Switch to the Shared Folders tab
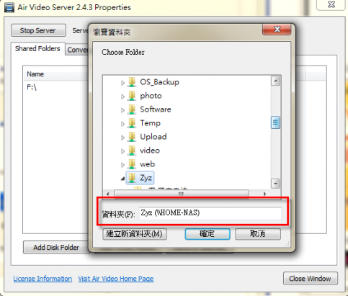The height and width of the screenshot is (296, 348). tap(37, 49)
